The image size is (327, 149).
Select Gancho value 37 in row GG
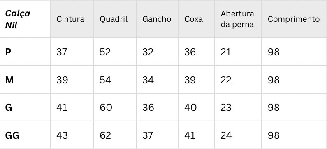(x=148, y=135)
